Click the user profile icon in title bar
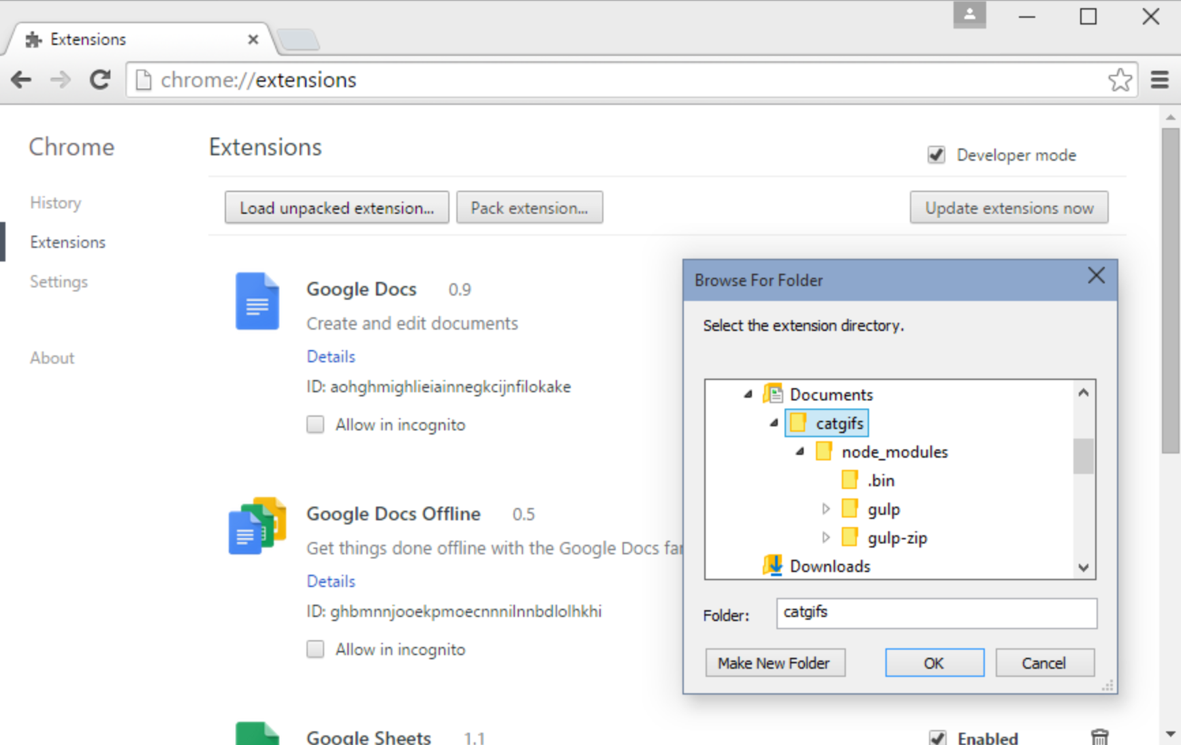Screen dimensions: 1181x745 969,14
